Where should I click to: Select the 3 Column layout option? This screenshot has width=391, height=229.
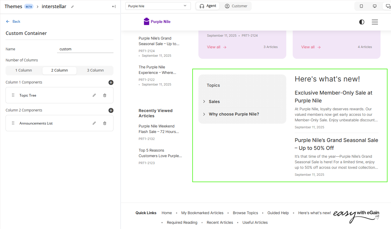pyautogui.click(x=95, y=70)
